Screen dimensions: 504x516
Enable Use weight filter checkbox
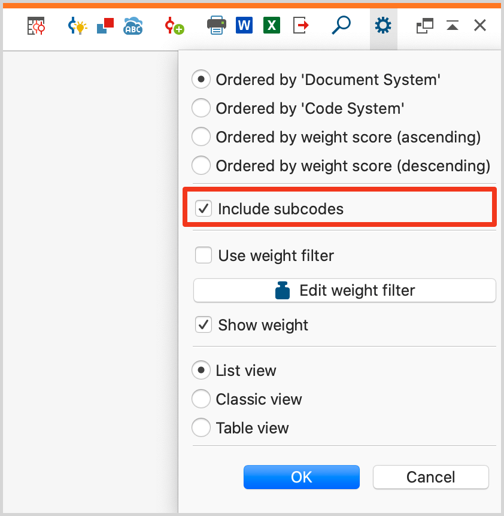coord(204,256)
